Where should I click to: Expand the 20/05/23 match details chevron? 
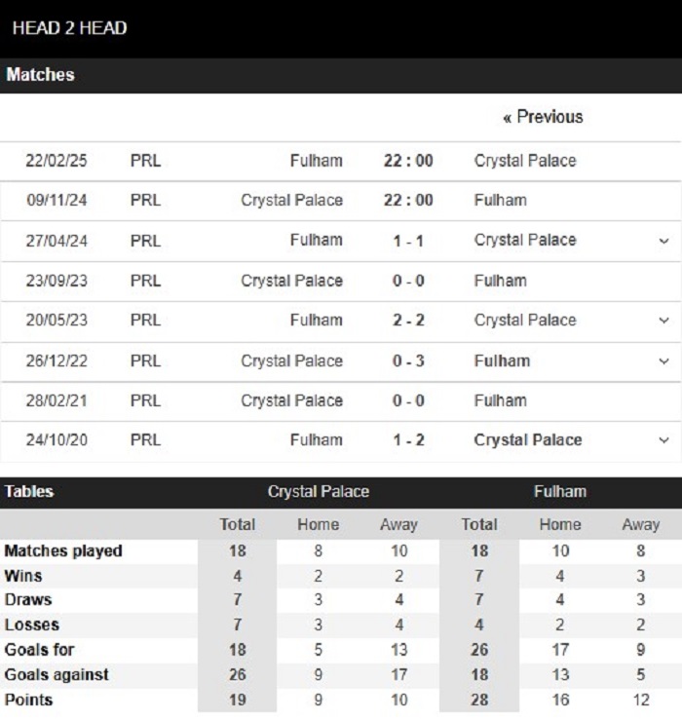tap(663, 320)
